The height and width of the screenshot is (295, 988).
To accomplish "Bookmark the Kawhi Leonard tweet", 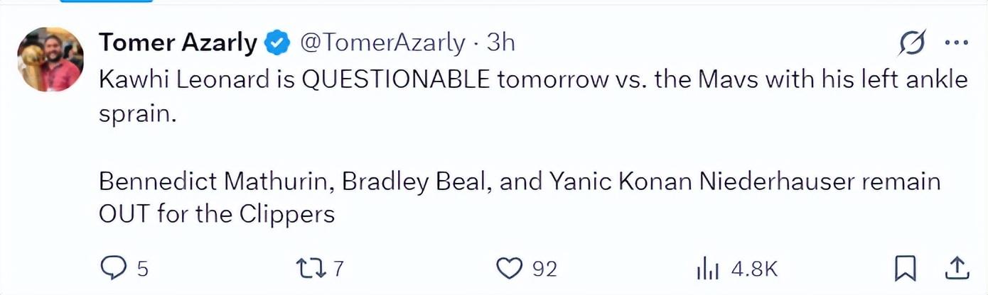I will coord(905,268).
